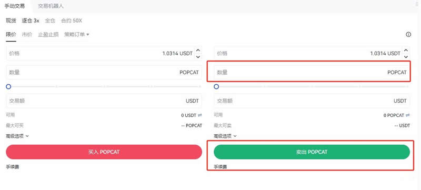Image resolution: width=421 pixels, height=190 pixels.
Task: Click the -- USDT max sell value
Action: point(402,126)
